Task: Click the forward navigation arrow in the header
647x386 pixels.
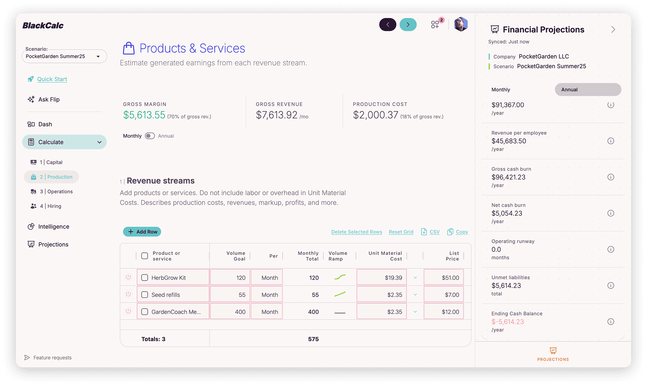Action: pyautogui.click(x=408, y=24)
